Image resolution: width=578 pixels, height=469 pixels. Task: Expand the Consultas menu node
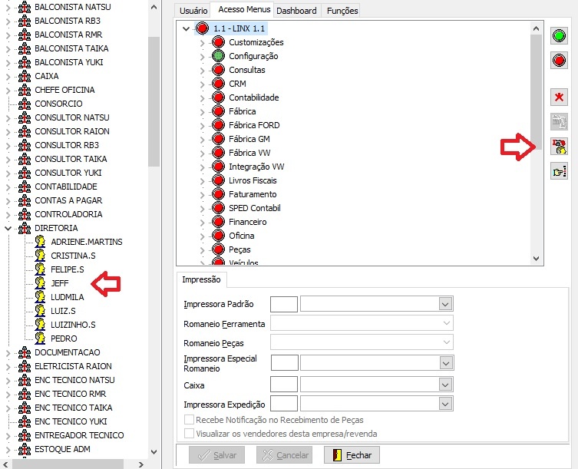(202, 71)
